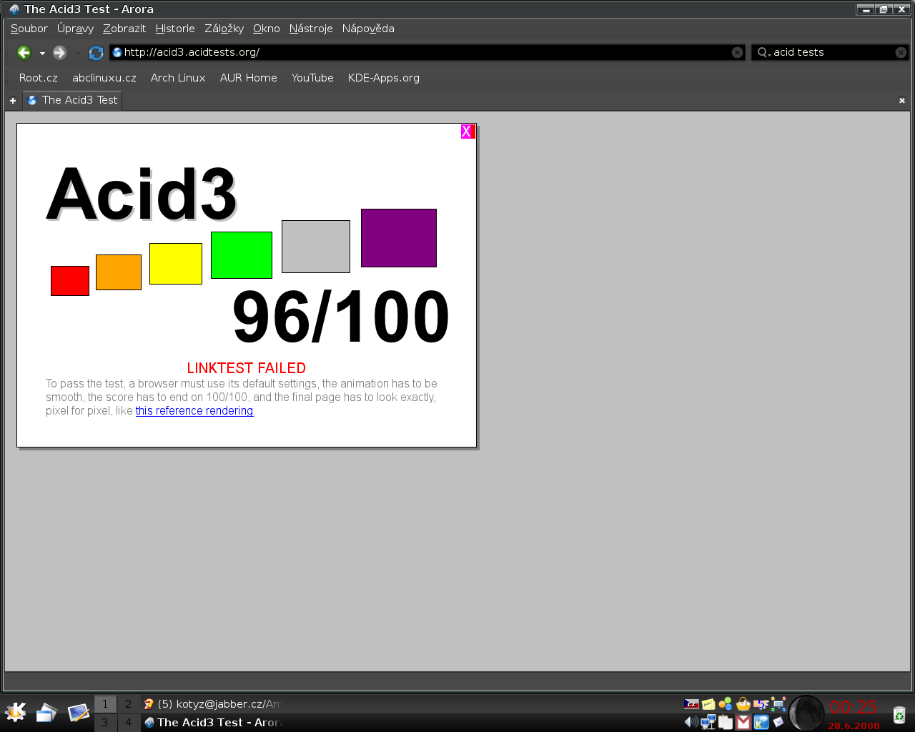Click the yellow basket tray icon
The width and height of the screenshot is (915, 732).
point(743,704)
